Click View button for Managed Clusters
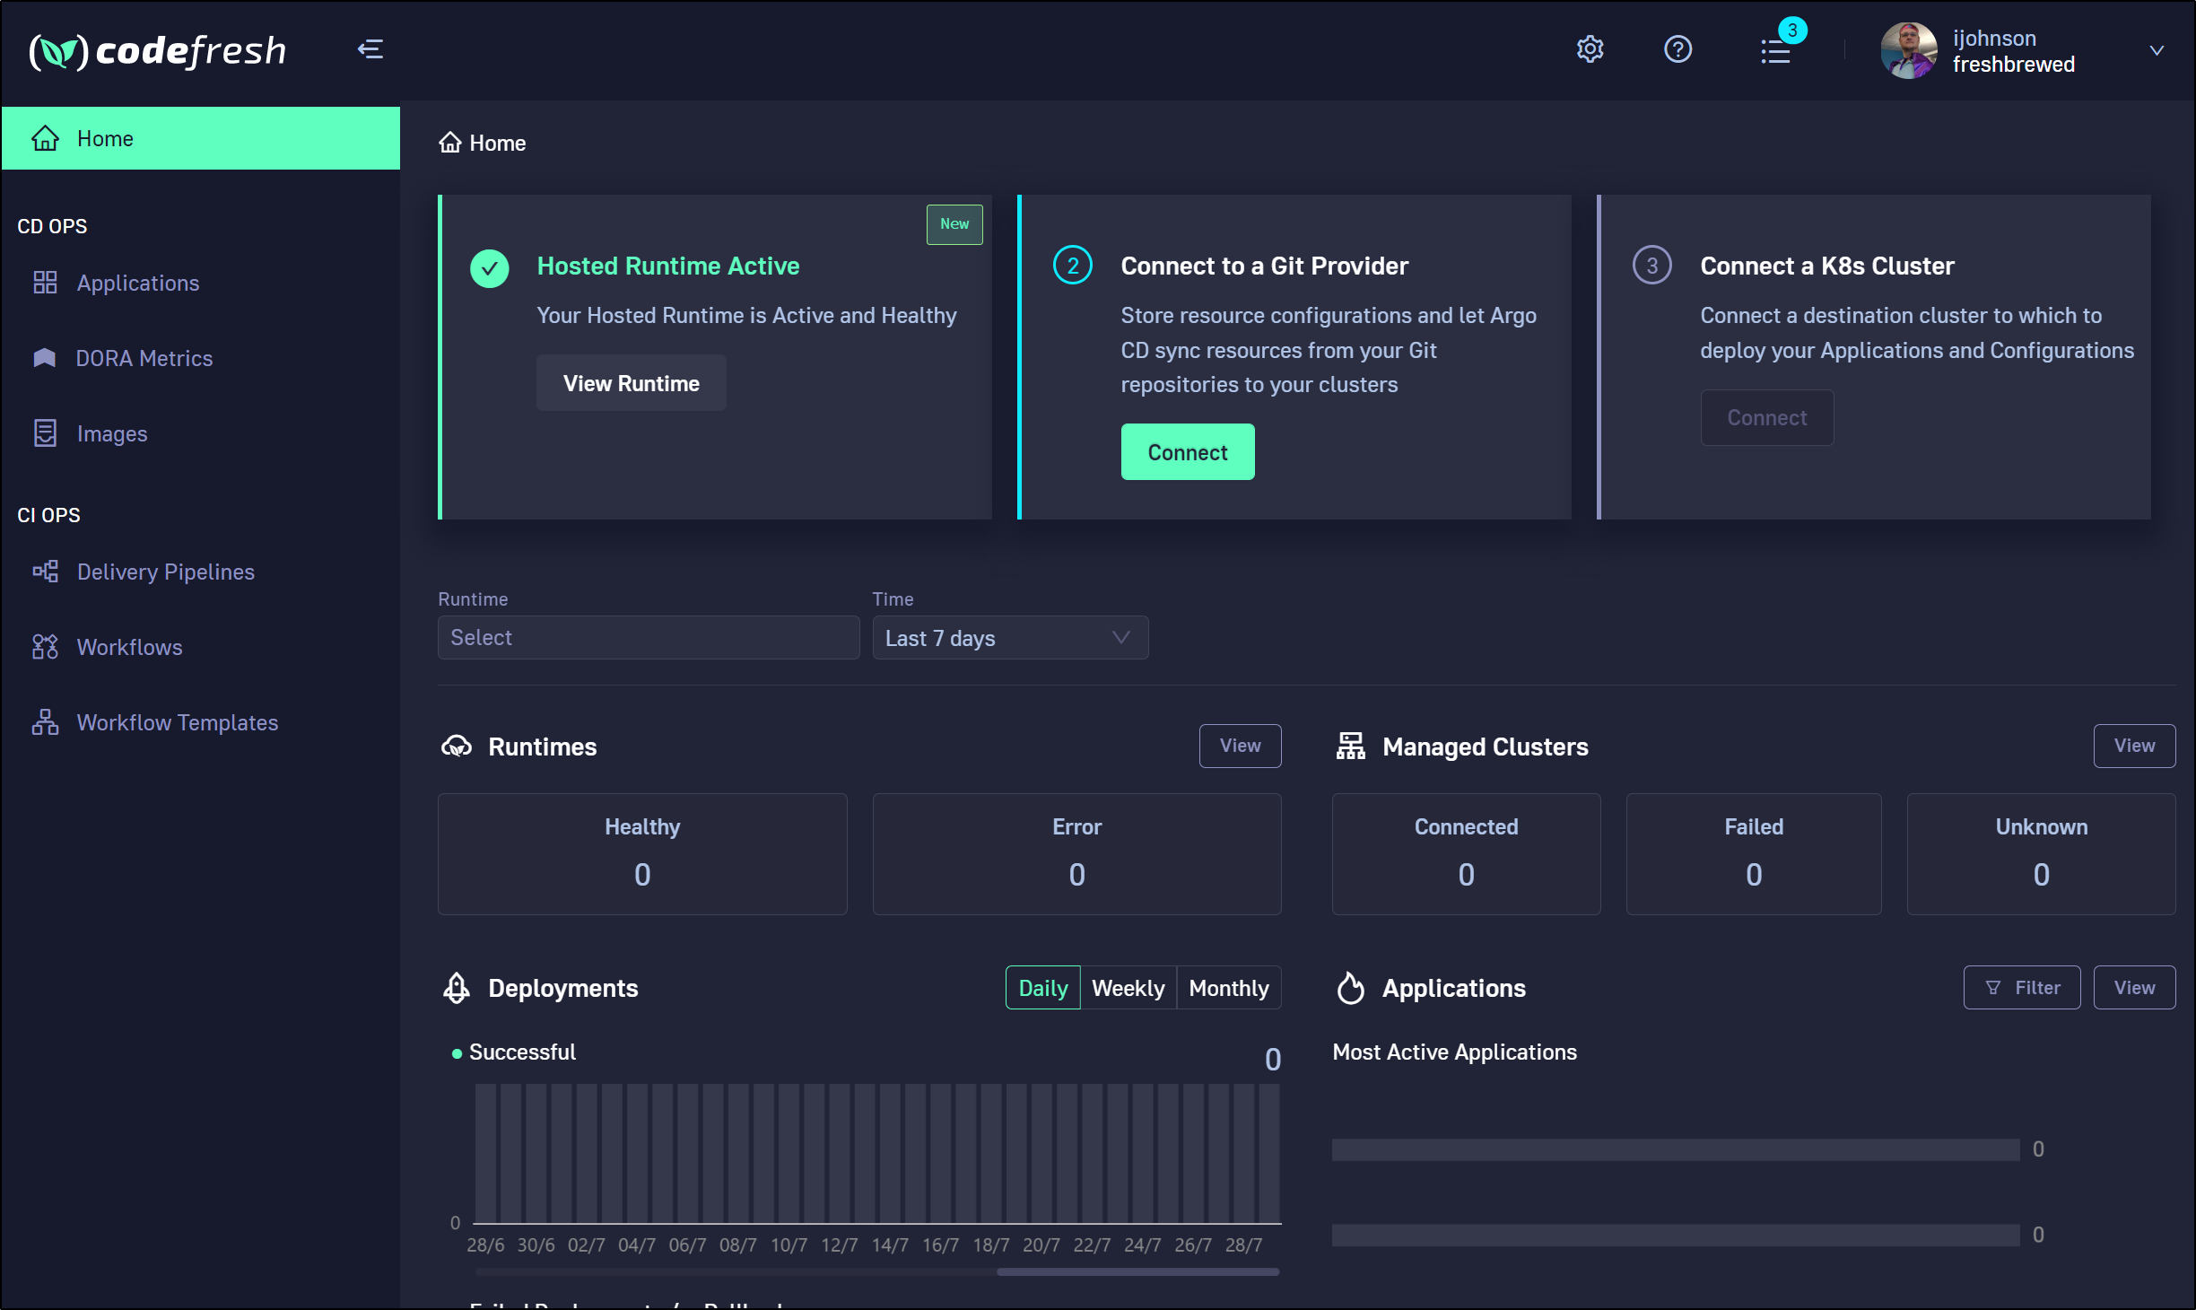 click(2135, 746)
